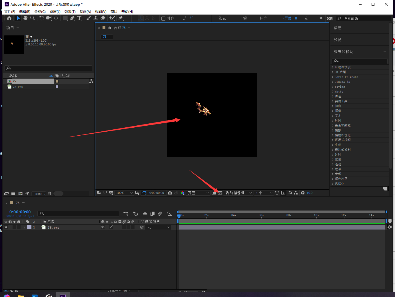Select the Puppet Pin tool
The width and height of the screenshot is (395, 297).
pyautogui.click(x=121, y=18)
